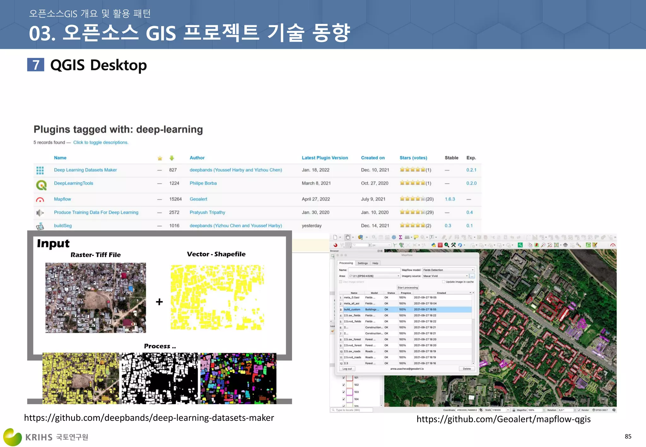The width and height of the screenshot is (646, 447).
Task: Open the dropdown arrow beside the Measure tool
Action: tap(412, 237)
